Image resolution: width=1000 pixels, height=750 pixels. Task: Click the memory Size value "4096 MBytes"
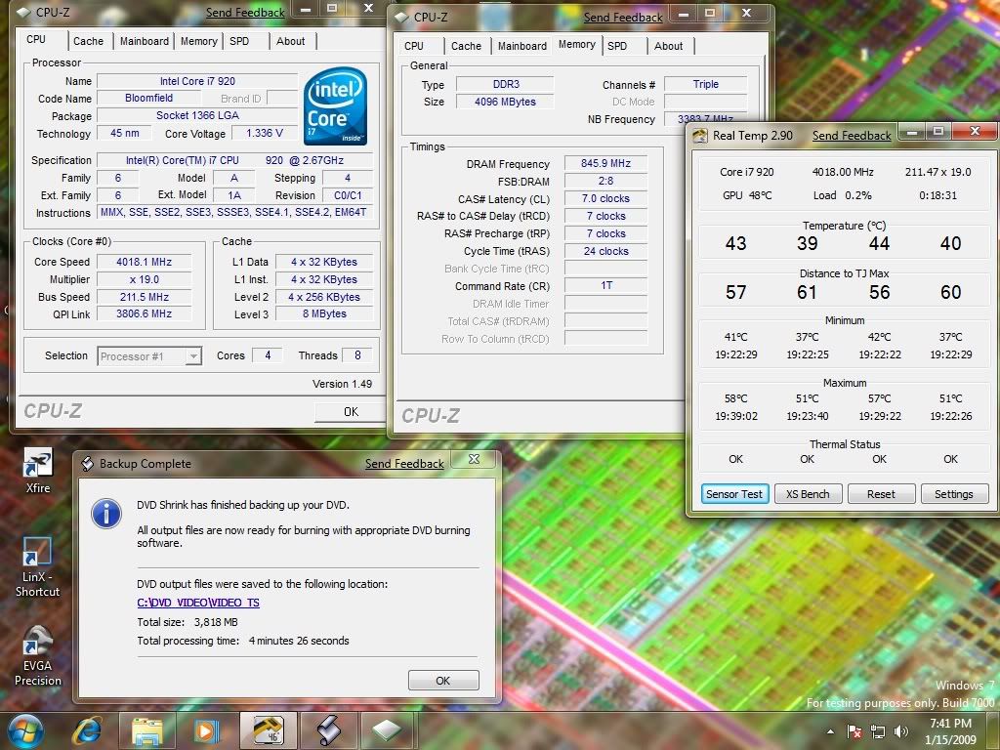click(x=505, y=102)
